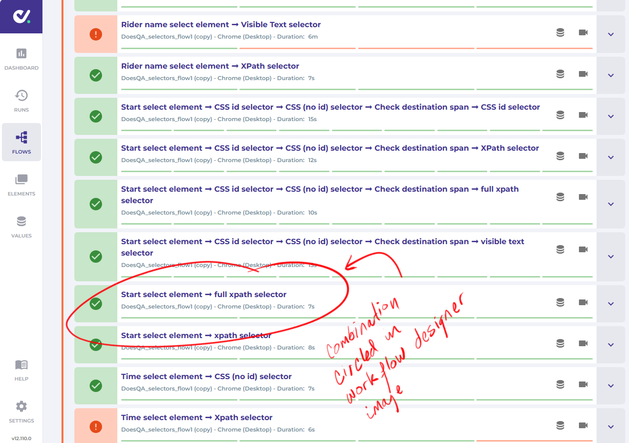629x443 pixels.
Task: Open values icon for Rider name XPath selector
Action: 560,74
